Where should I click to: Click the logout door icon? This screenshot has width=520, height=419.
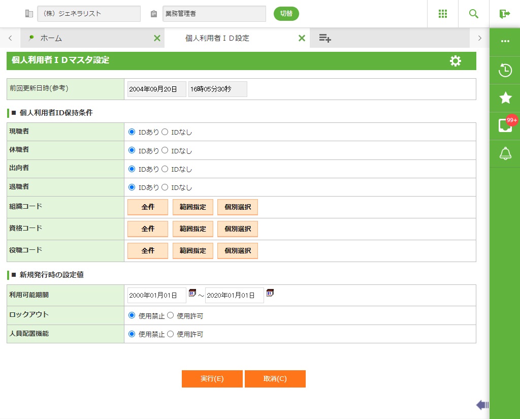click(504, 14)
